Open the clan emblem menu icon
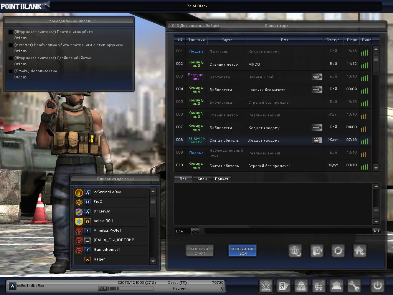 coord(266,286)
